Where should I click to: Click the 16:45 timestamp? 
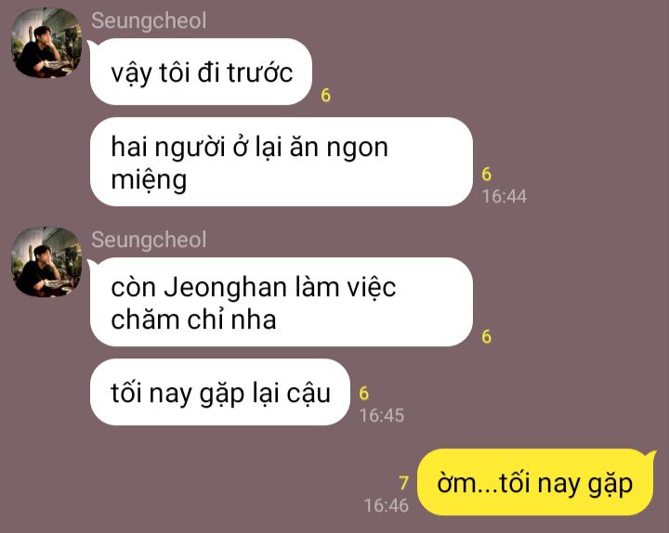(x=382, y=416)
